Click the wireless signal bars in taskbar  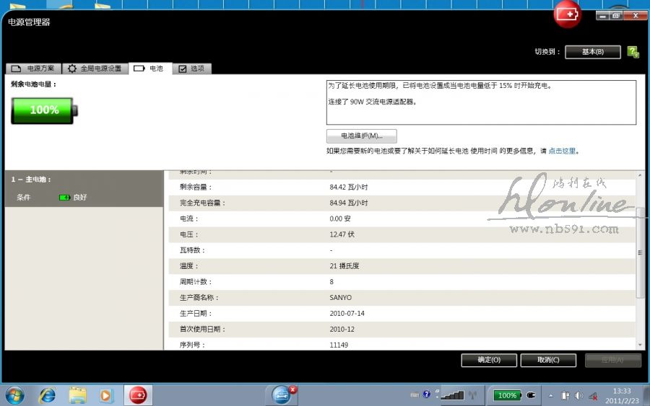(x=453, y=395)
